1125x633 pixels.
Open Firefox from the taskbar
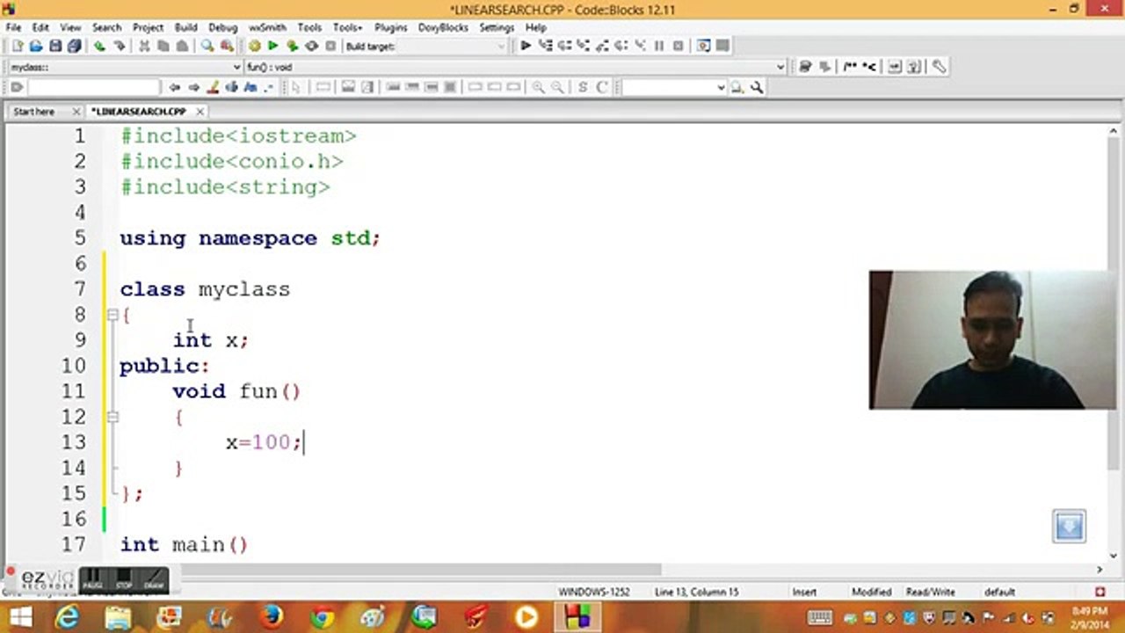pyautogui.click(x=271, y=617)
